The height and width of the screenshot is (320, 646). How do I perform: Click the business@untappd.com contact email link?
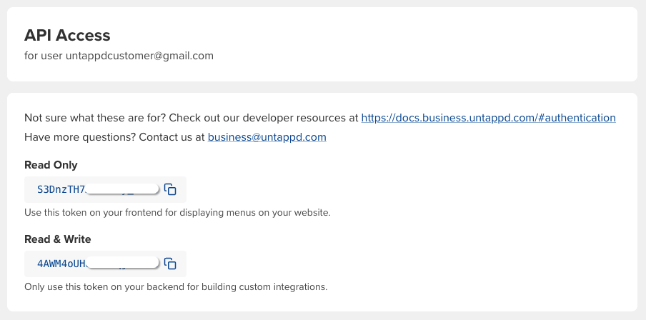[267, 137]
